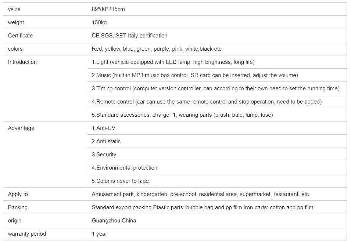The height and width of the screenshot is (243, 351).
Task: Click the "colors" row label
Action: pyautogui.click(x=15, y=49)
